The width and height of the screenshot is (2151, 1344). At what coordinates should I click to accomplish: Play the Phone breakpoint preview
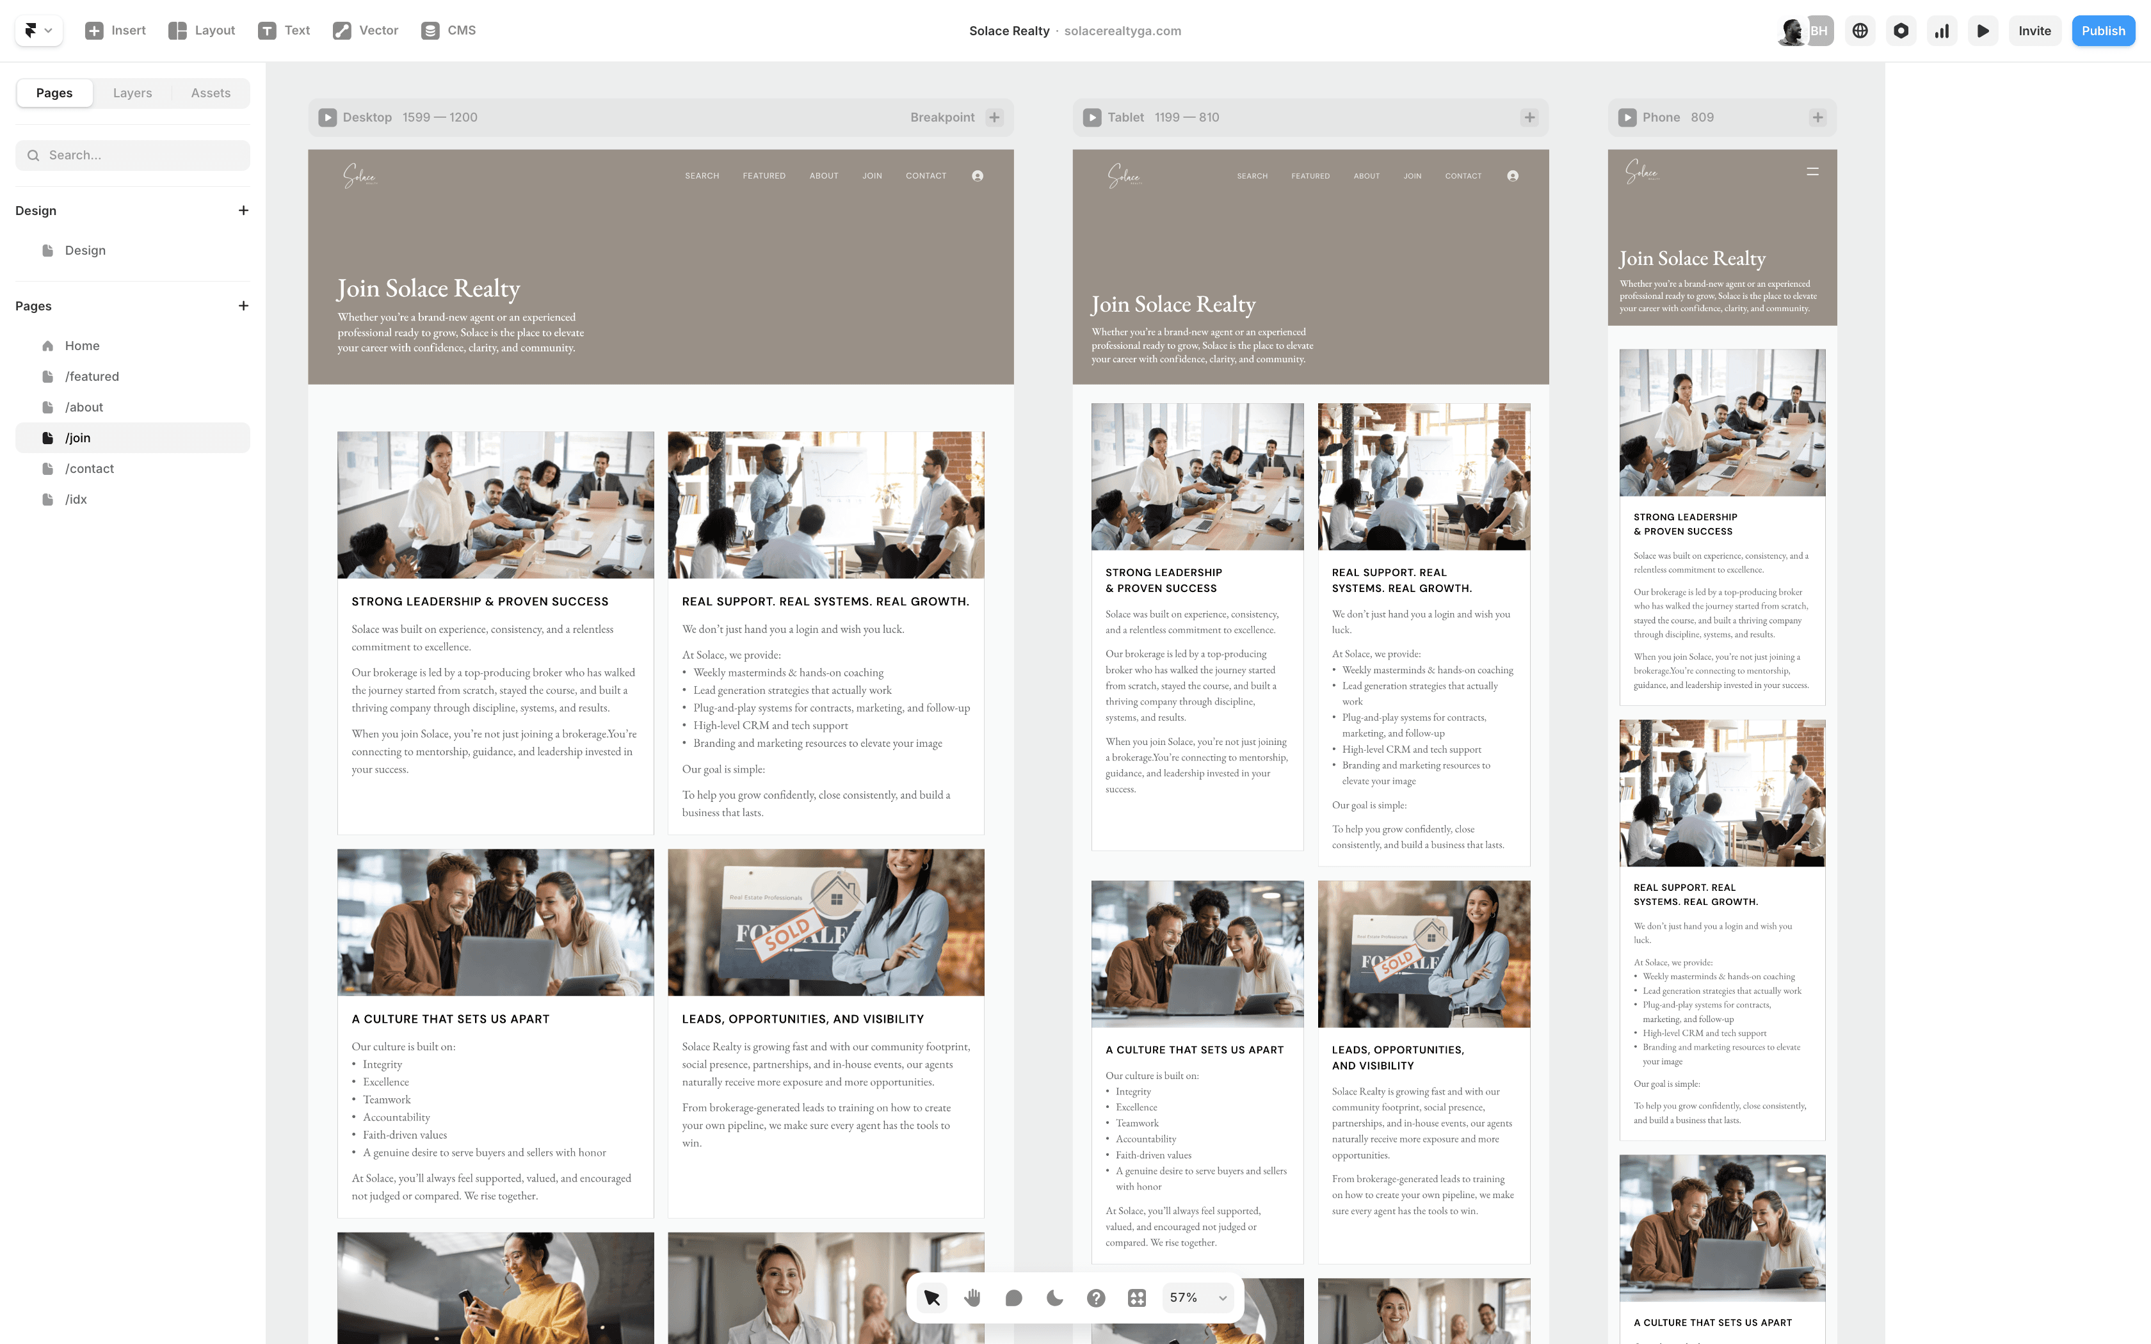(x=1627, y=117)
